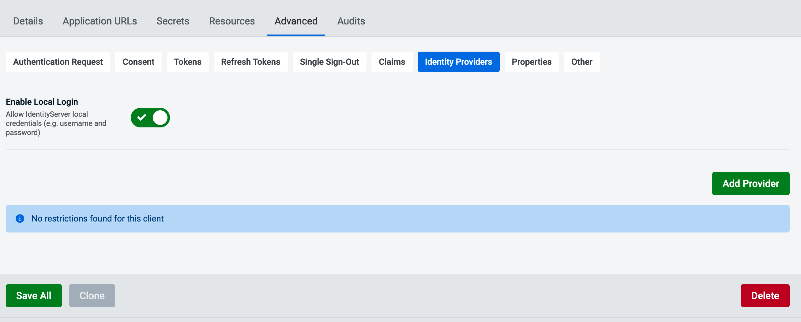Open the Other settings section
The image size is (801, 322).
[x=582, y=62]
